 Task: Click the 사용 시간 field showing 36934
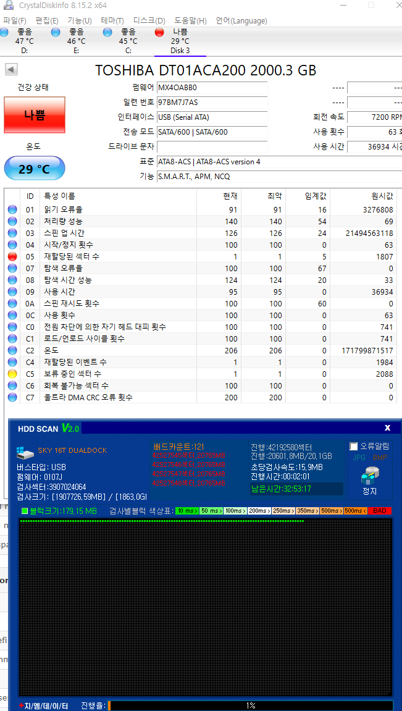click(x=375, y=147)
